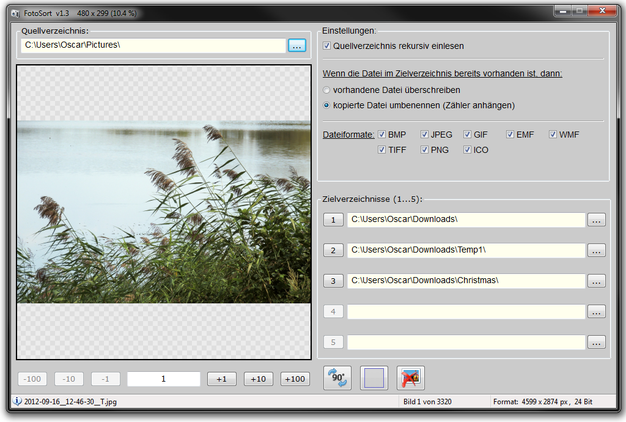Copy image to target folder 2 button
Viewport: 626px width, 422px height.
(333, 250)
